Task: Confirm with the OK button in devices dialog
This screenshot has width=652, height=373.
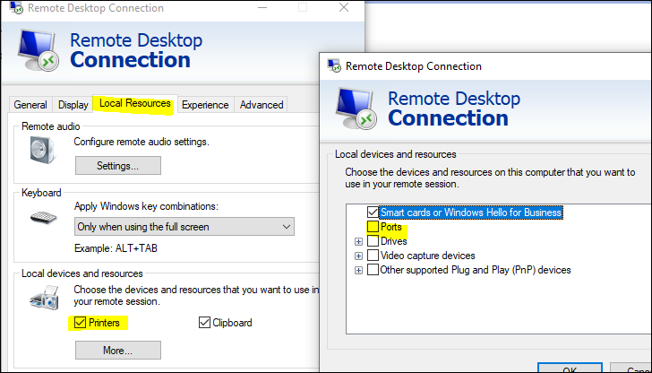Action: click(x=570, y=368)
